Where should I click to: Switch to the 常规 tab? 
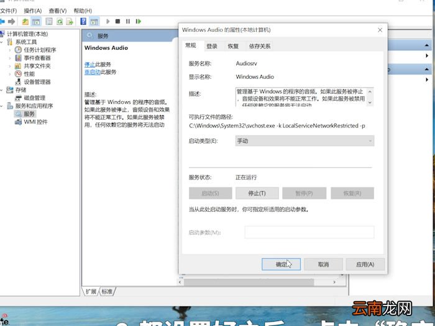click(x=191, y=45)
